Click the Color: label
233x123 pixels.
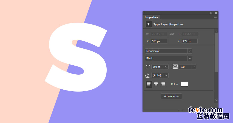(x=174, y=84)
